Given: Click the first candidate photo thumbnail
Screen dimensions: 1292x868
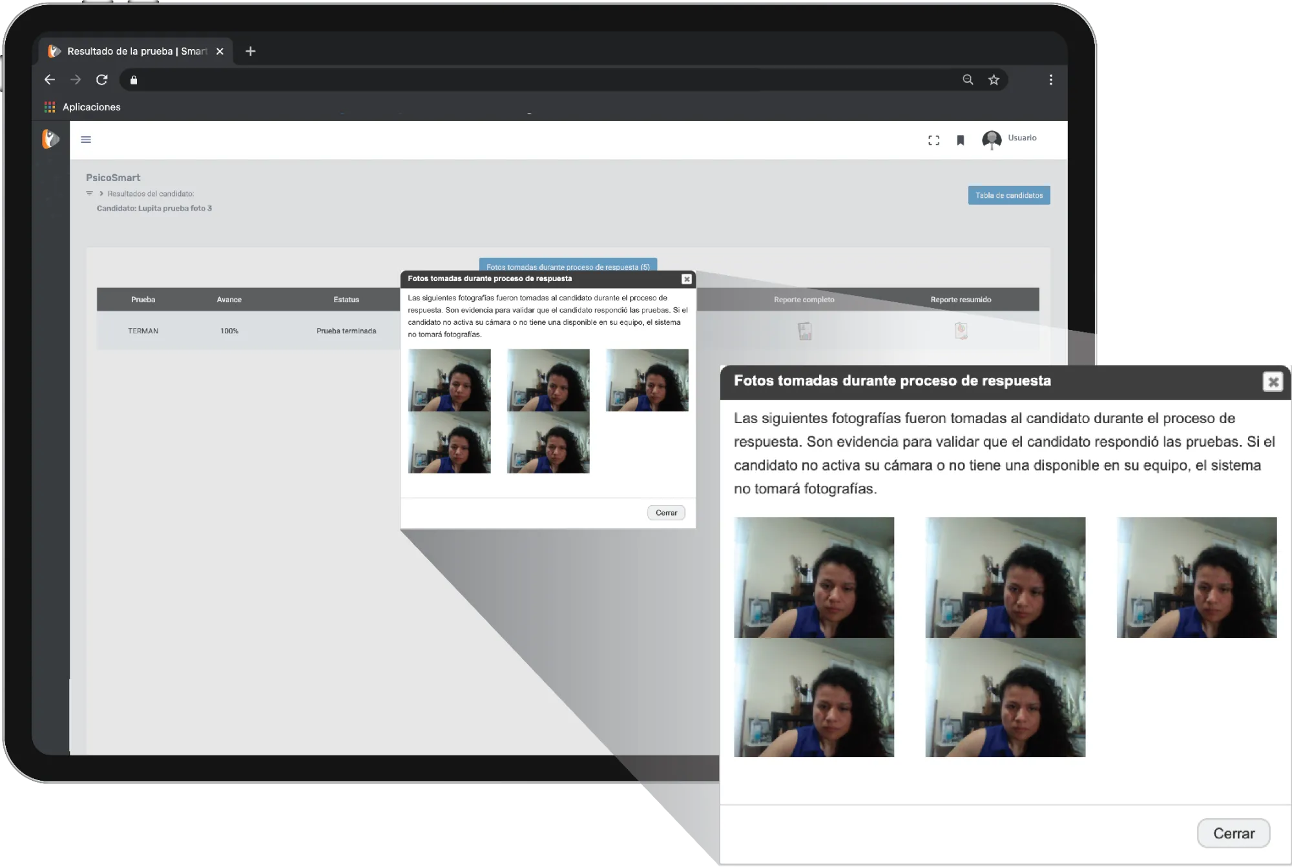Looking at the screenshot, I should [x=449, y=380].
